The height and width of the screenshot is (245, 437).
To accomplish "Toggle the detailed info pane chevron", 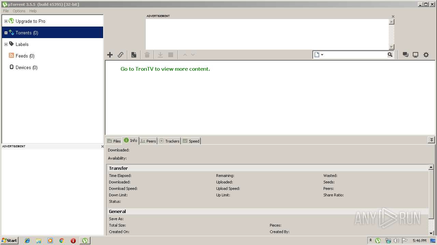I will [x=432, y=140].
